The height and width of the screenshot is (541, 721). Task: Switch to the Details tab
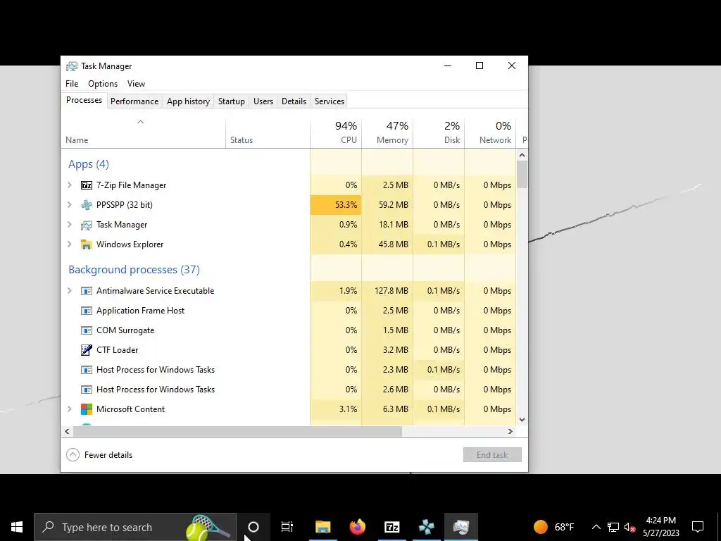pos(294,101)
